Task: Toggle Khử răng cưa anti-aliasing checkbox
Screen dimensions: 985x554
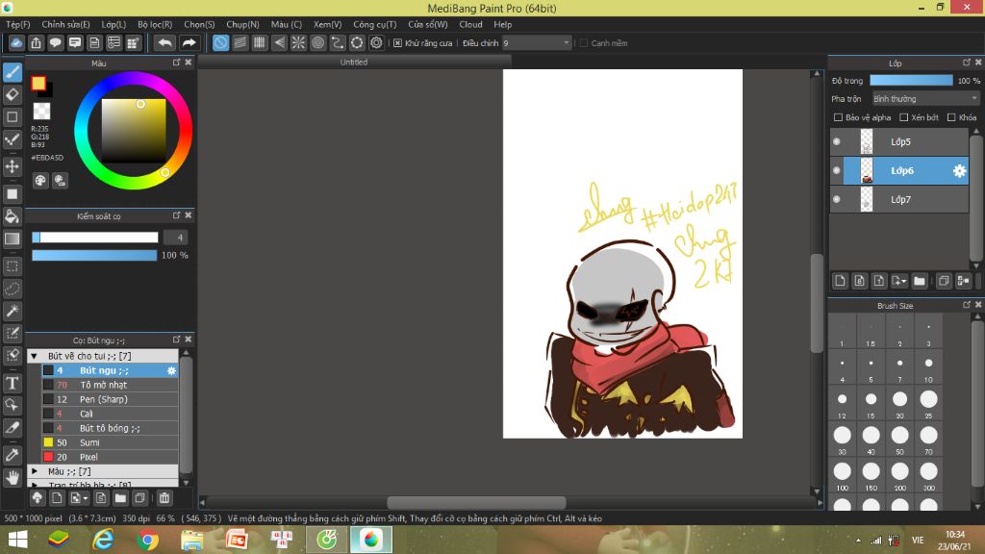Action: pos(397,43)
